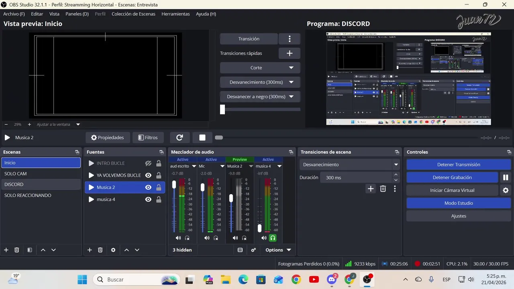
Task: Click Detener Transmisión
Action: (459, 165)
